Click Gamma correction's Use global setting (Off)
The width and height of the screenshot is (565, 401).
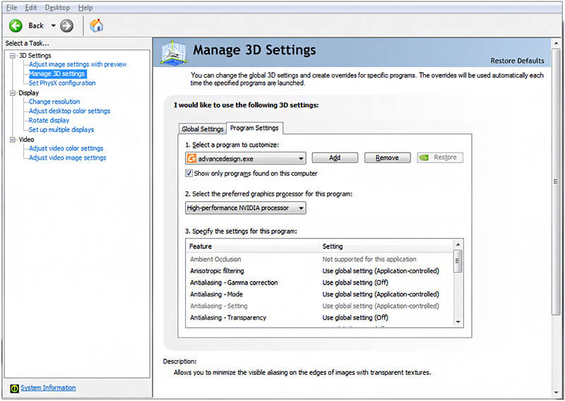[355, 283]
